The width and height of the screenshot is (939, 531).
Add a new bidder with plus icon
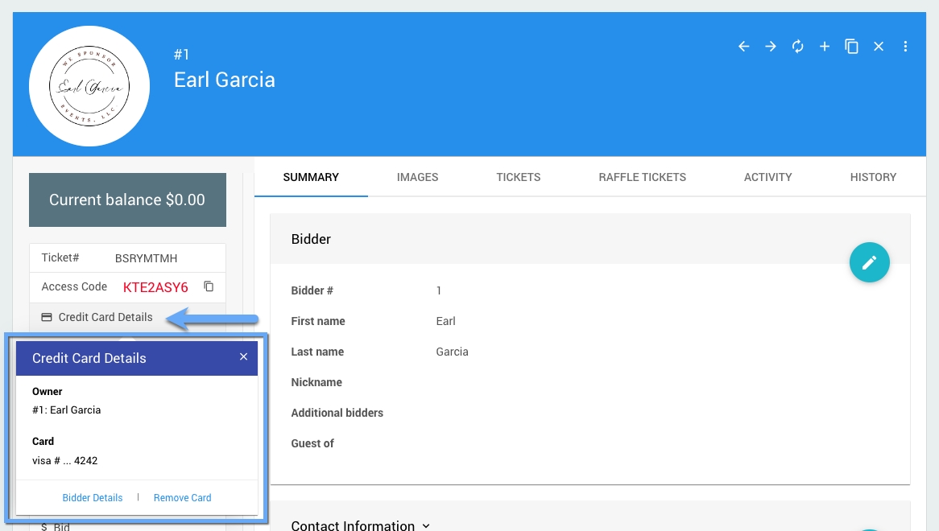[x=825, y=47]
